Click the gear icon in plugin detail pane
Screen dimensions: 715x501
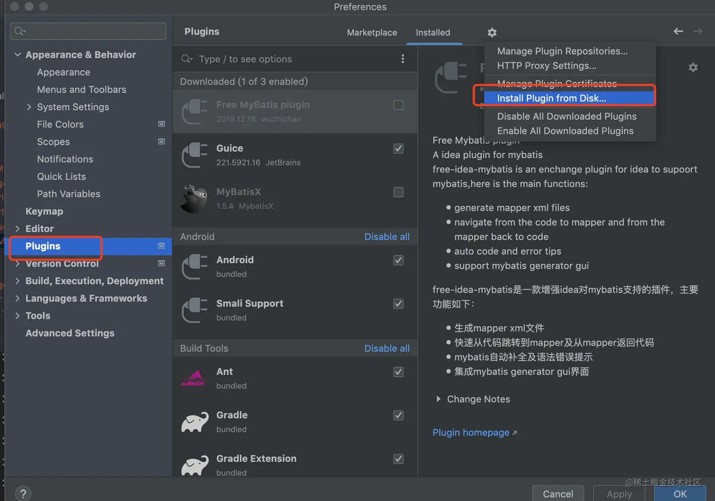click(x=693, y=68)
